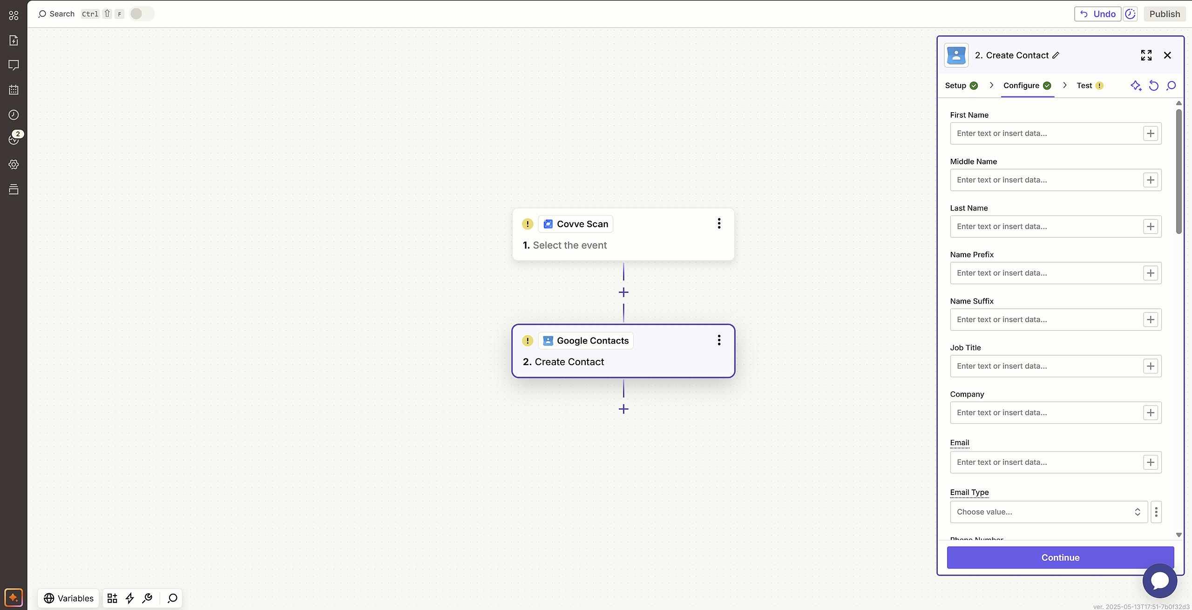This screenshot has width=1192, height=610.
Task: Open settings gear in left sidebar
Action: pyautogui.click(x=14, y=164)
